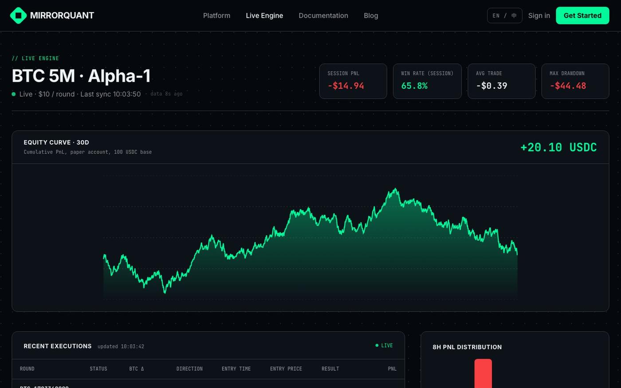This screenshot has height=388, width=621.
Task: Click the green Live status dot
Action: 14,94
